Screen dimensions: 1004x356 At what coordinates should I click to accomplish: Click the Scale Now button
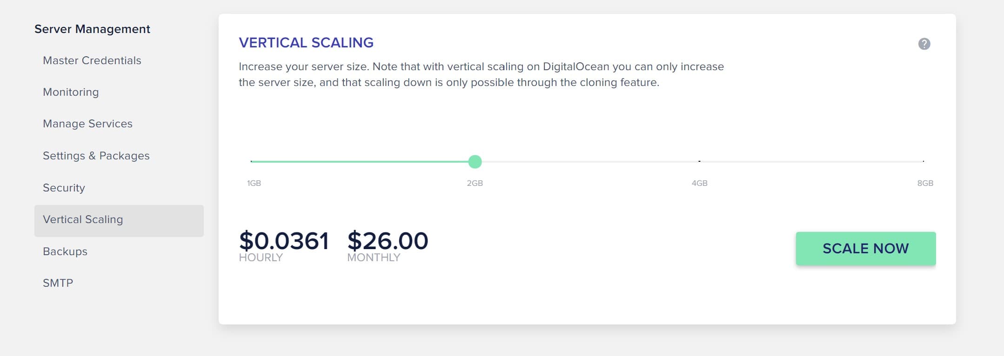point(866,248)
